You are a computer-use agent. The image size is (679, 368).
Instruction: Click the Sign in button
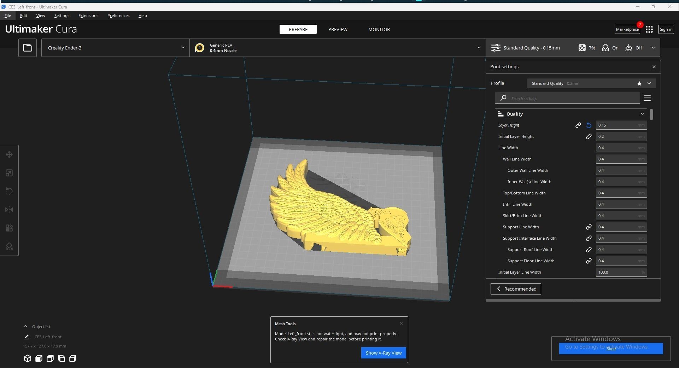(666, 29)
